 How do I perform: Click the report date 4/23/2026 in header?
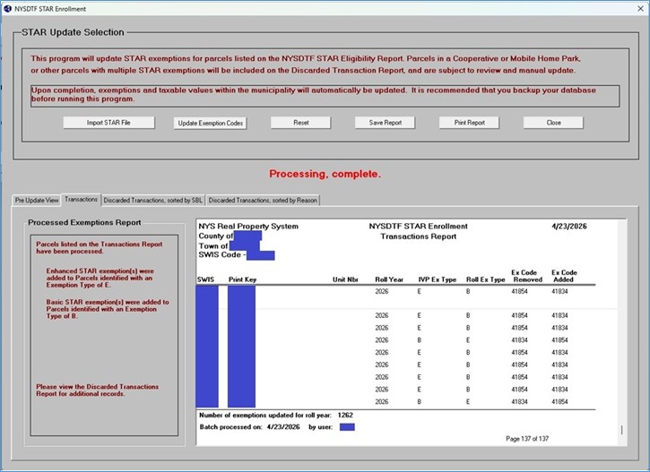click(569, 226)
